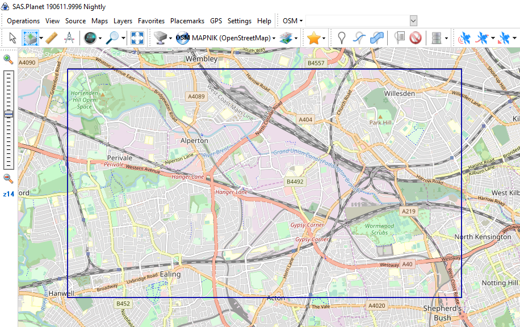The image size is (520, 327).
Task: Click the GPS map centering satellite icon
Action: [x=504, y=38]
